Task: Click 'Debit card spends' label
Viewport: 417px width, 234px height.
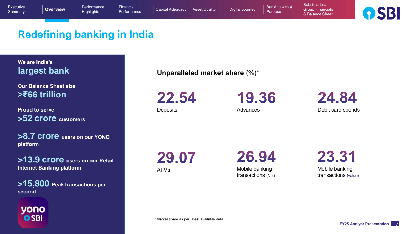Action: 339,110
